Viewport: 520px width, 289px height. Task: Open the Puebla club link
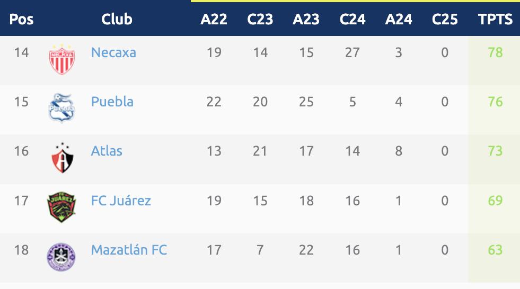point(112,102)
